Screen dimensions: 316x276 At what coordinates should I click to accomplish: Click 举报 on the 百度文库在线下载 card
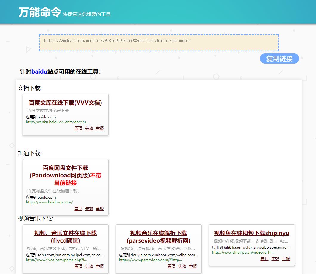click(x=100, y=128)
